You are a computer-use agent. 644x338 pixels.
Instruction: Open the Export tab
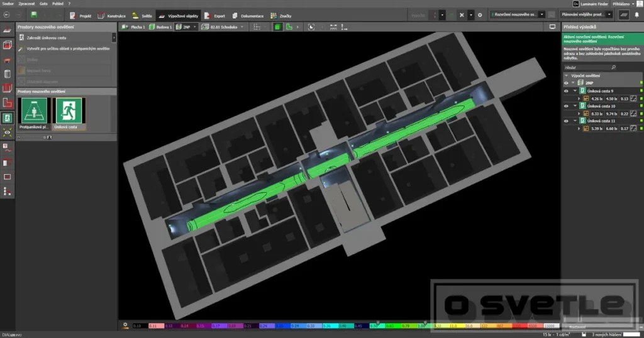(215, 16)
